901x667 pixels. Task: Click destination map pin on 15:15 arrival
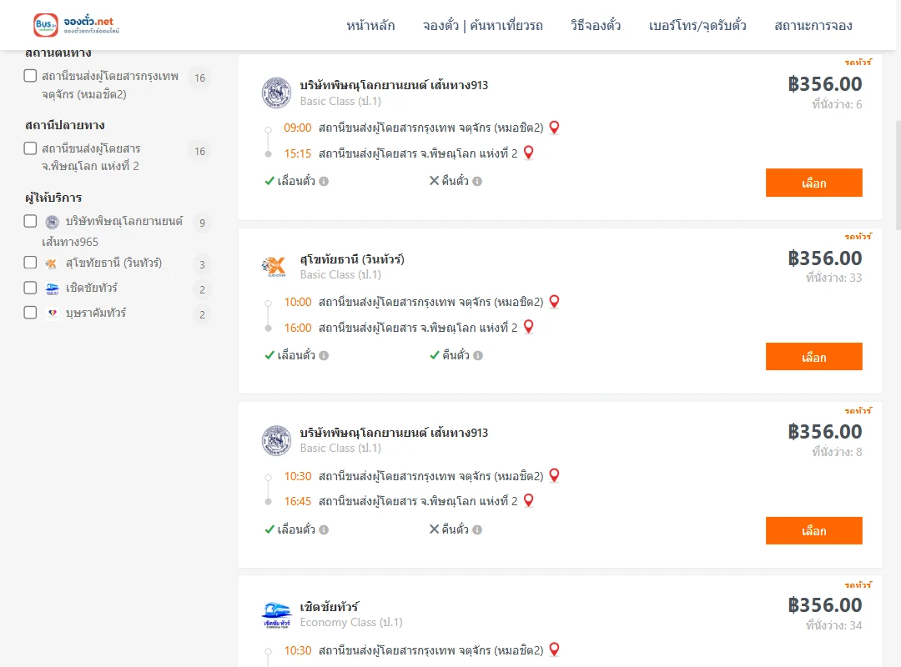point(529,153)
